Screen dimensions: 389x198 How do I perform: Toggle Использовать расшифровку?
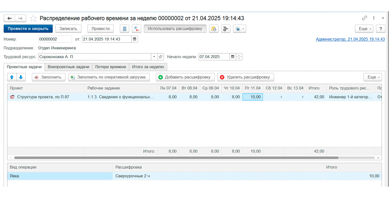[x=175, y=29]
